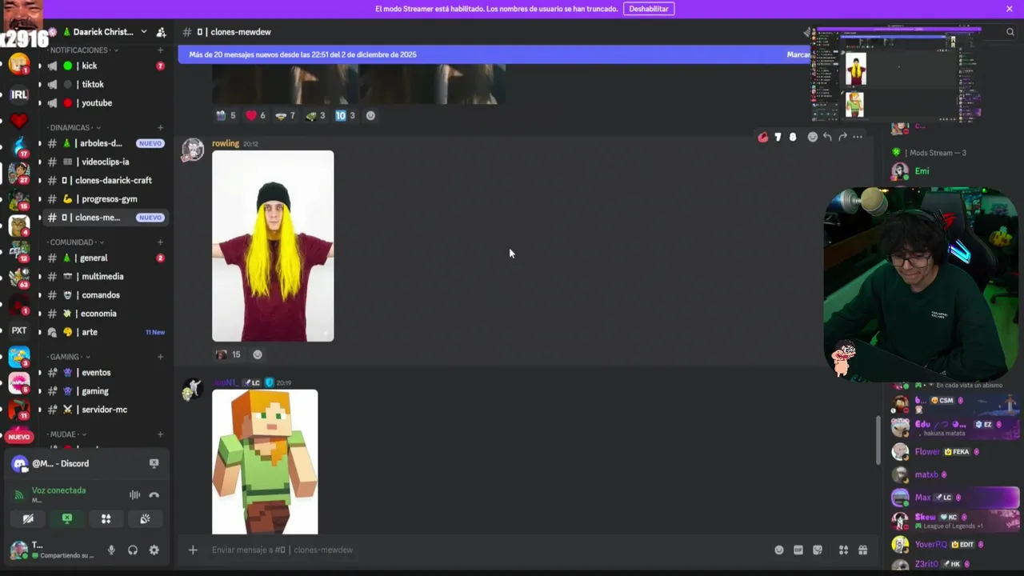Collapse the MUDAE category

pos(66,434)
